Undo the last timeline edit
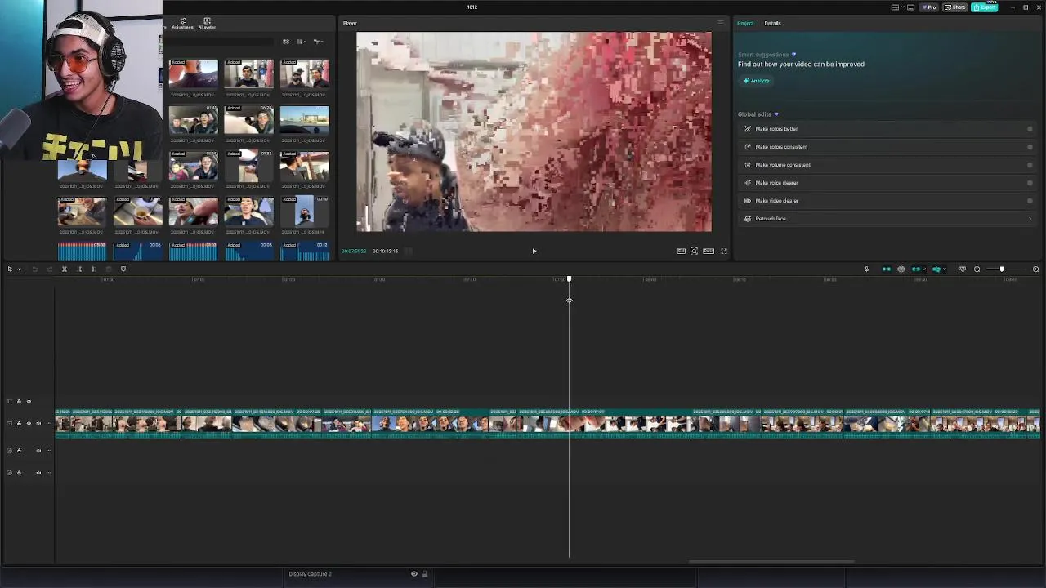1046x588 pixels. click(35, 269)
